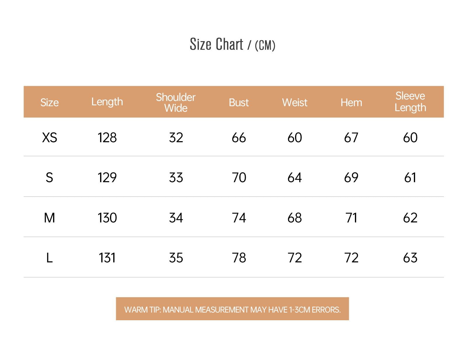Click the Sleeve Length column header
This screenshot has height=350, width=467.
410,101
